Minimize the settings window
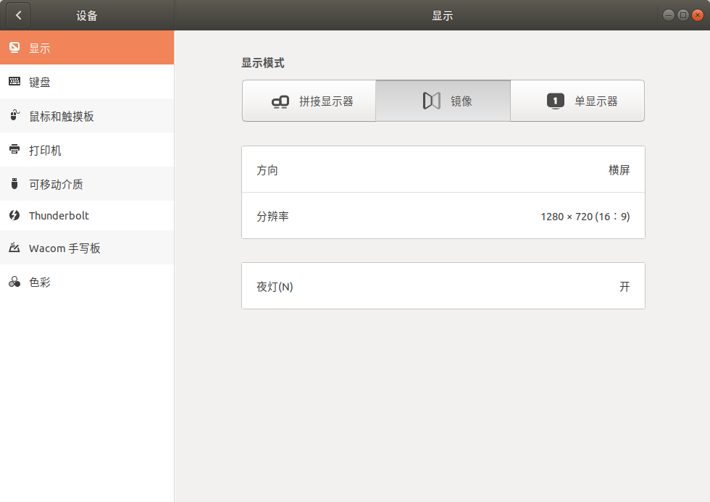Image resolution: width=710 pixels, height=502 pixels. point(668,15)
